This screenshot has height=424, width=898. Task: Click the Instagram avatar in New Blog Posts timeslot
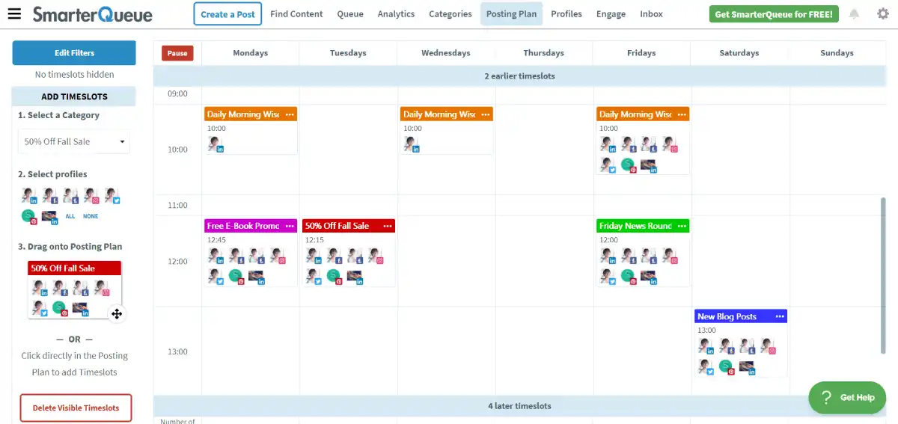(768, 346)
